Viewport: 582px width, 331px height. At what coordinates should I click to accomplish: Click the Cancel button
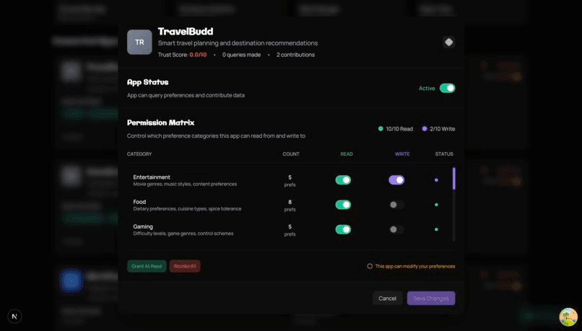[388, 299]
